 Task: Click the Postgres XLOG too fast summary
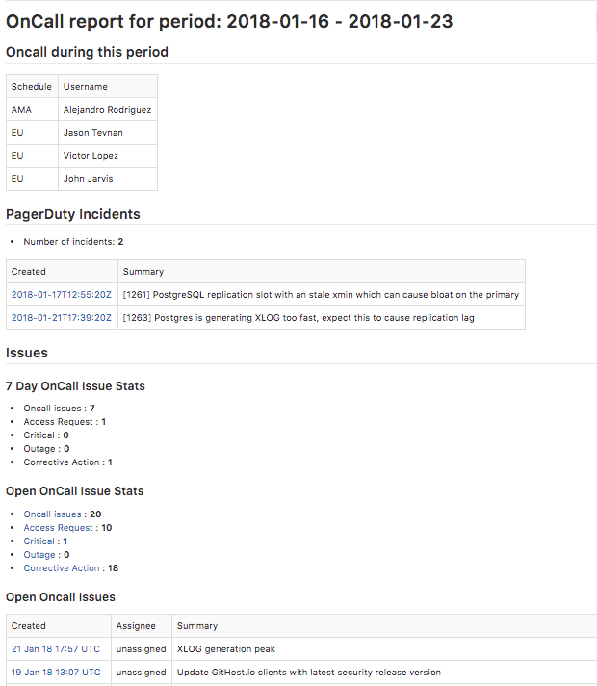pyautogui.click(x=298, y=318)
